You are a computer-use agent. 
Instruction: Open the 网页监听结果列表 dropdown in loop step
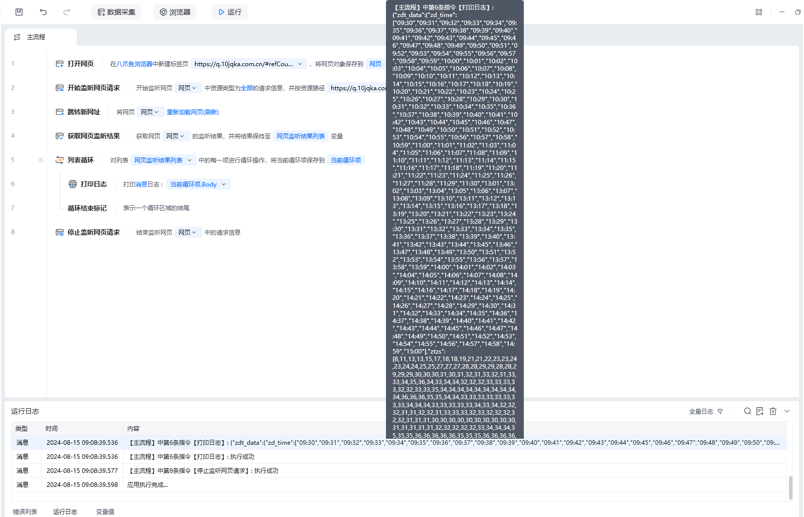coord(163,160)
